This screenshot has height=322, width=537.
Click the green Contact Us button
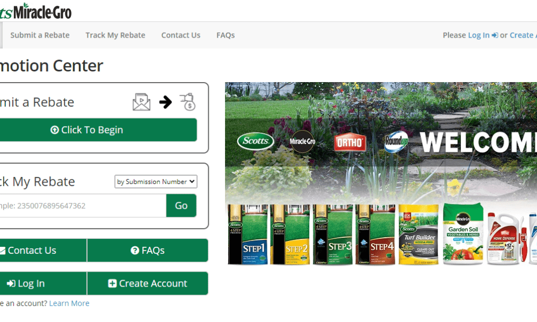pyautogui.click(x=43, y=251)
